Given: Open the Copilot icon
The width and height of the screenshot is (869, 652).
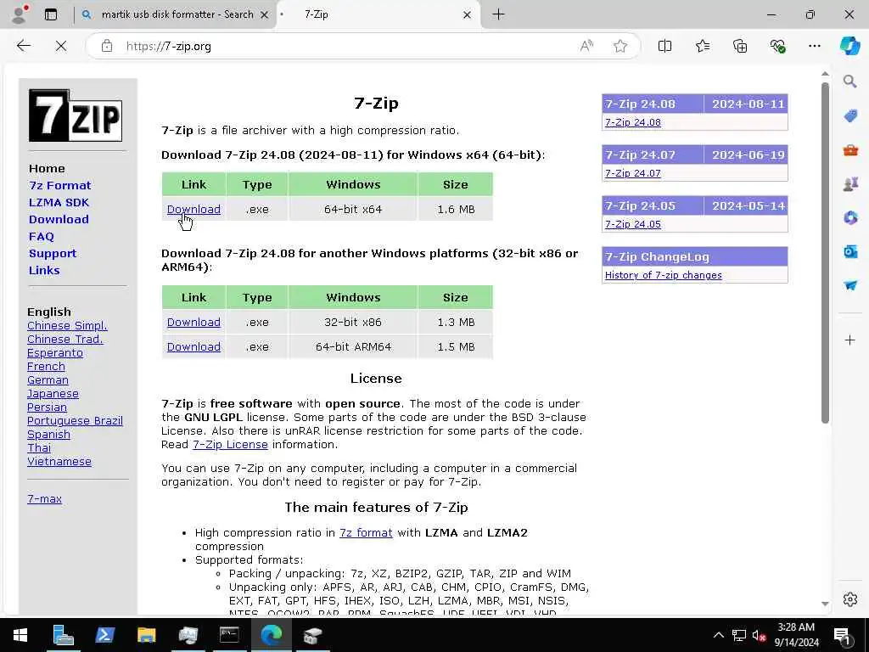Looking at the screenshot, I should point(849,46).
